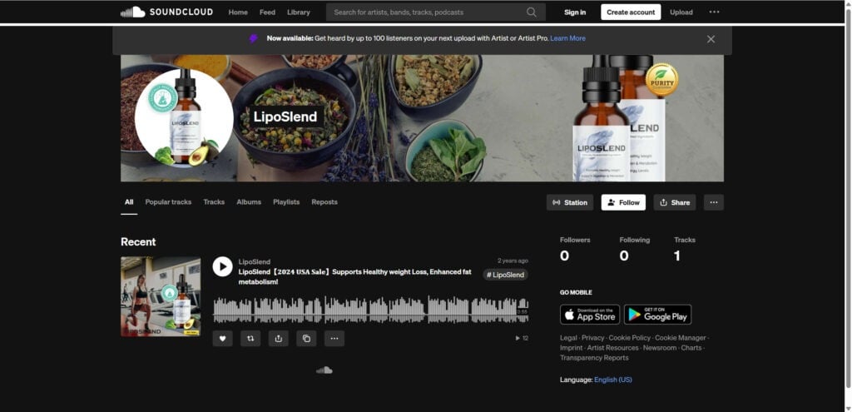Open the LipoSlend profile avatar
Image resolution: width=852 pixels, height=412 pixels.
[184, 118]
